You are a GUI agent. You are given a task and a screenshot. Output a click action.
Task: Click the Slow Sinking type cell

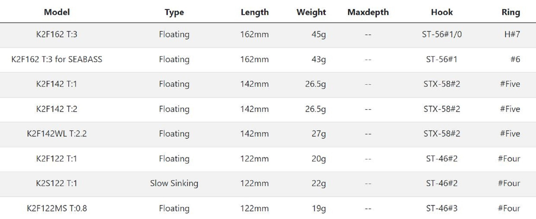pos(174,183)
